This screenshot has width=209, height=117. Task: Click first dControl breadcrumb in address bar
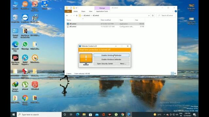click(x=87, y=16)
